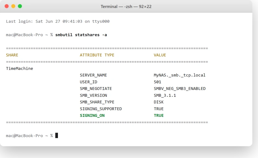Maximize Terminal using the green button
Viewport: 258px width, 158px height.
point(20,6)
